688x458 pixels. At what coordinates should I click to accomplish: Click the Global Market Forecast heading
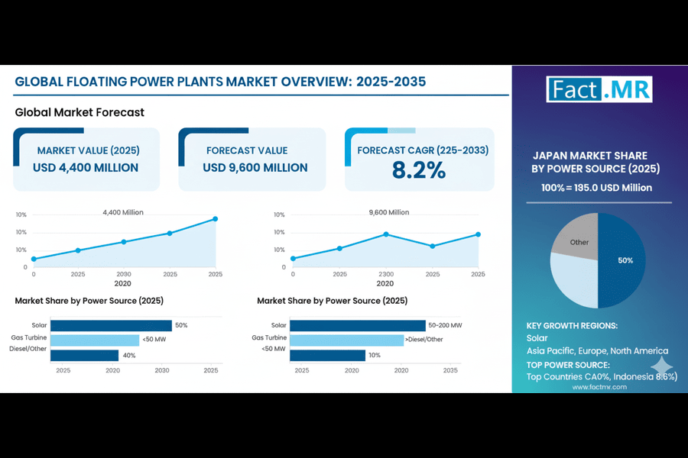[80, 112]
